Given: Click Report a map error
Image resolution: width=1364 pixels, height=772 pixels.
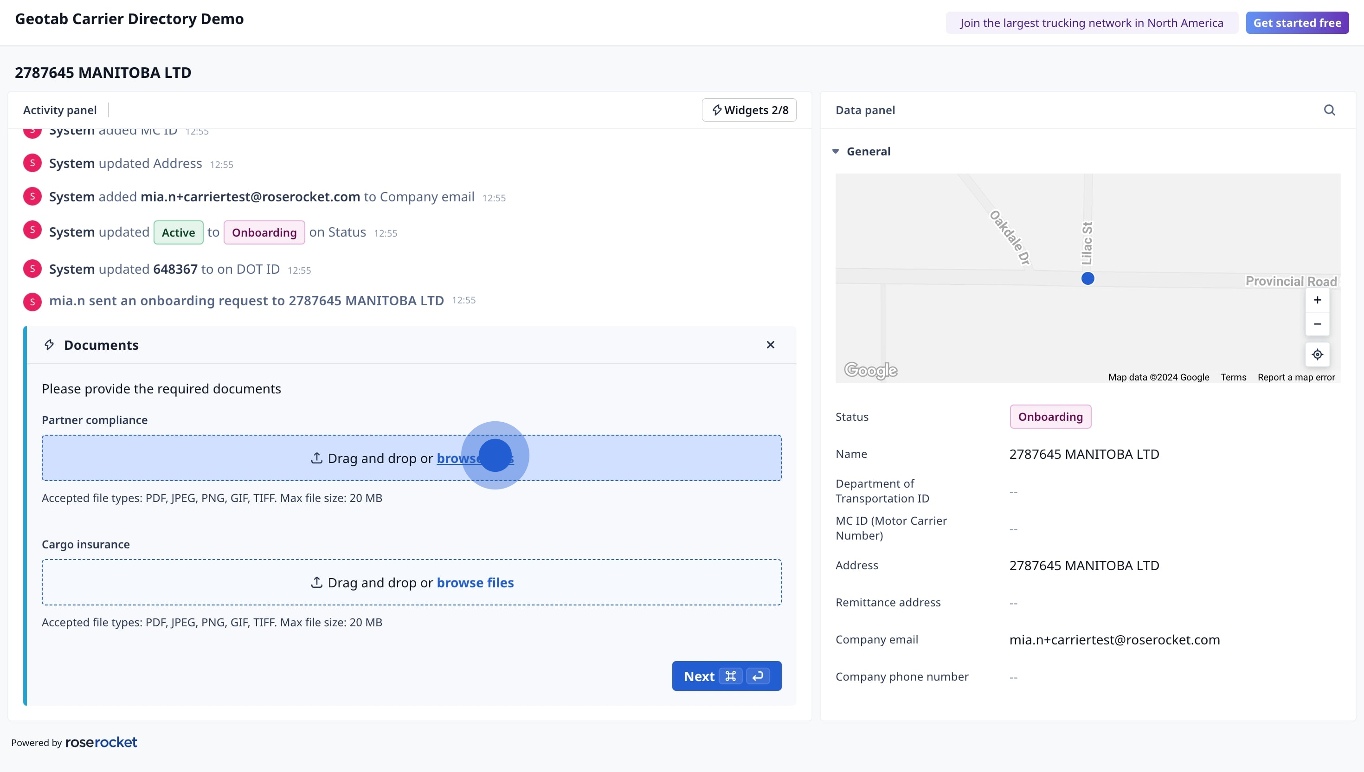Looking at the screenshot, I should click(x=1296, y=377).
